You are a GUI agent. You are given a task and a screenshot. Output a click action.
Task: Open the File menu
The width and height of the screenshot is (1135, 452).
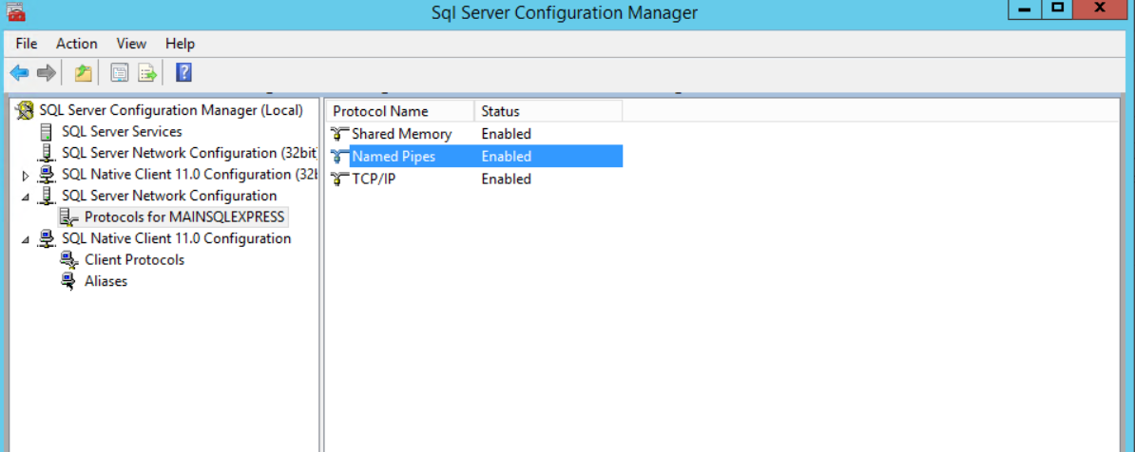click(x=27, y=44)
